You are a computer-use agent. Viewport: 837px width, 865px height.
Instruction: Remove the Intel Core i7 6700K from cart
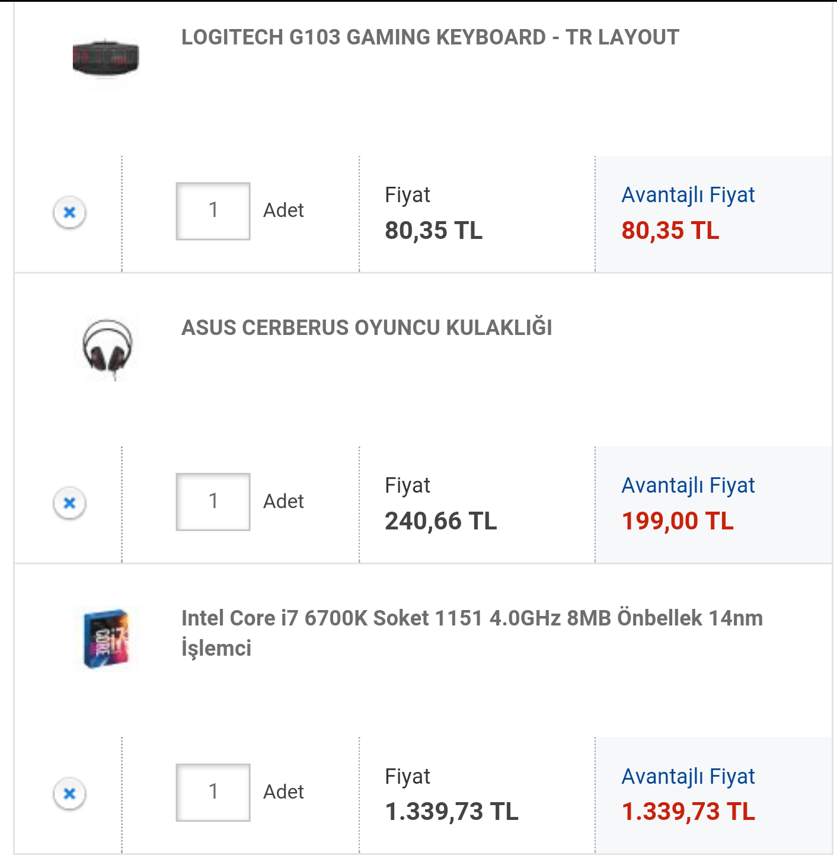coord(70,793)
